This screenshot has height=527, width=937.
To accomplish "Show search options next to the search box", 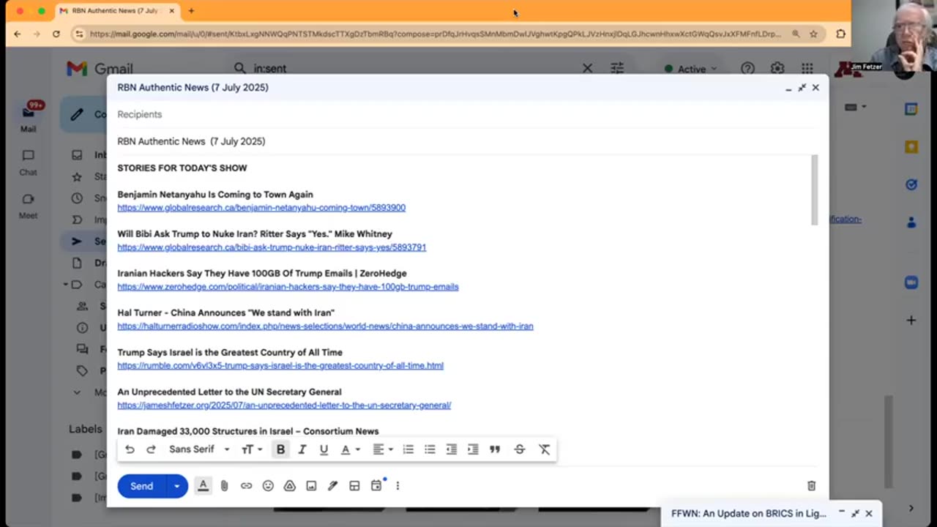I will coord(617,68).
